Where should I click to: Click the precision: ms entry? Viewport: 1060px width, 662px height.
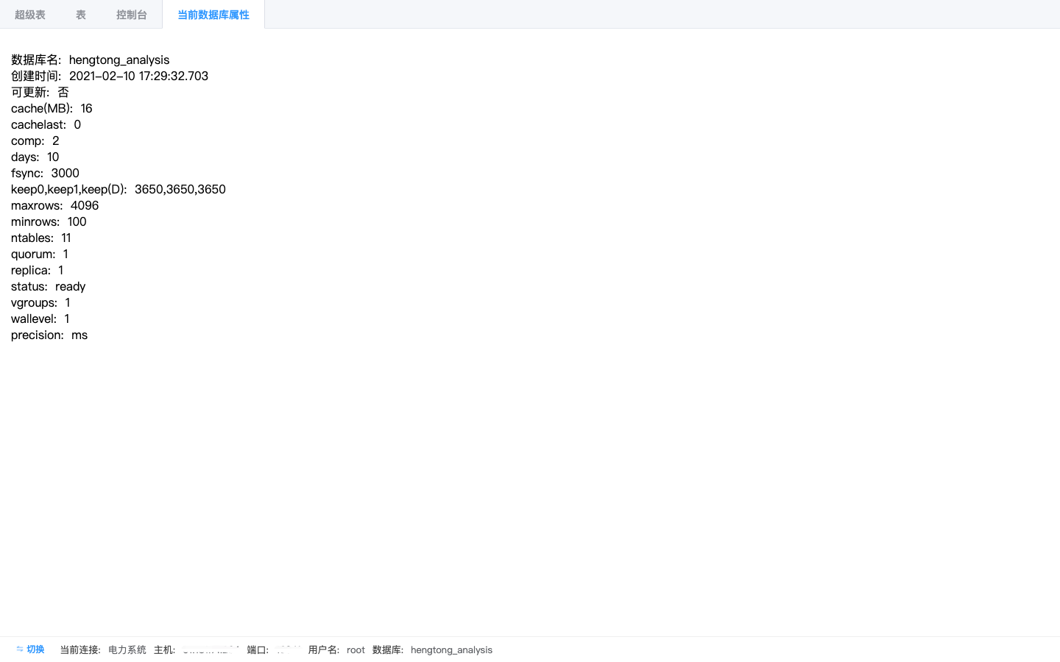[49, 335]
